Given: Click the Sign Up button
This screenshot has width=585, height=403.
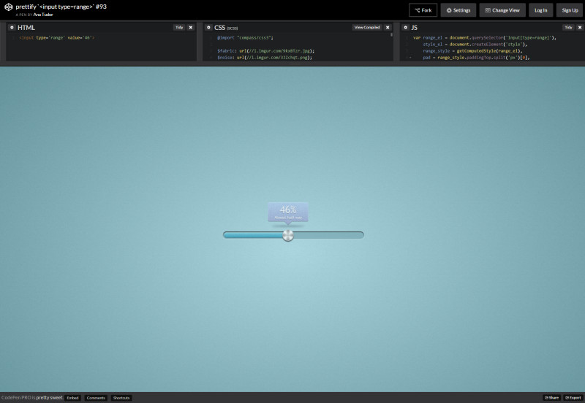Looking at the screenshot, I should (x=570, y=10).
